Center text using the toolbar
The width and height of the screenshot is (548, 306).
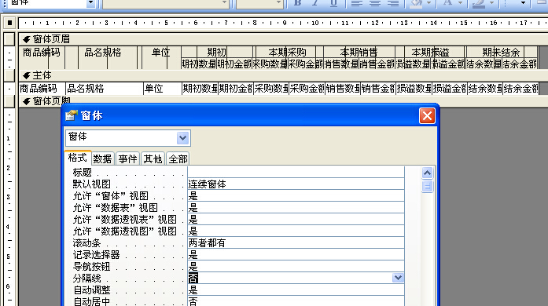pos(375,3)
